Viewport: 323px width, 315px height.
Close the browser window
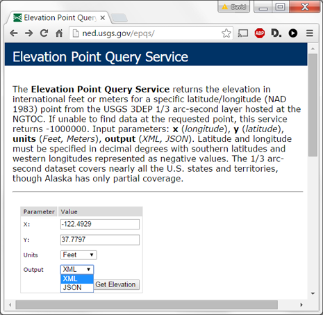tap(304, 7)
